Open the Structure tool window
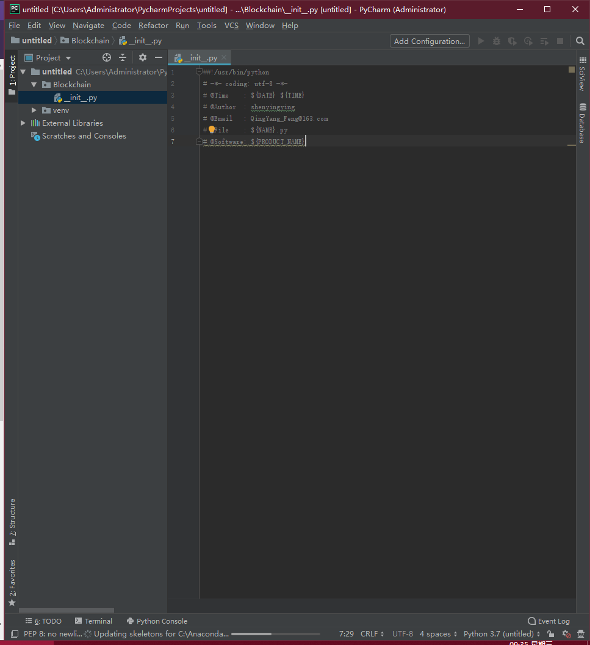This screenshot has height=645, width=590. click(12, 522)
